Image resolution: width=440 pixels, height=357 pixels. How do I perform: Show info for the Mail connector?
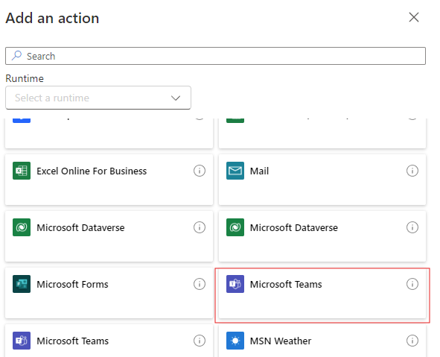point(412,171)
